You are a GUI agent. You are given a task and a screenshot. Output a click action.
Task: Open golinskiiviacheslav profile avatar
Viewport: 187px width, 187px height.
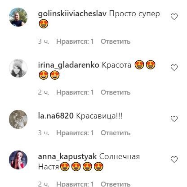18,17
